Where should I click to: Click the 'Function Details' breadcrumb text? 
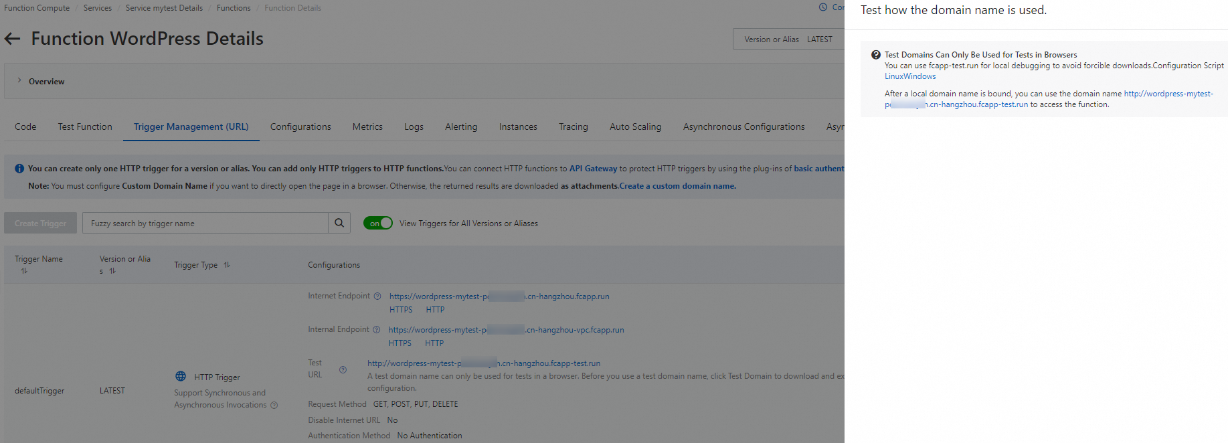coord(292,8)
